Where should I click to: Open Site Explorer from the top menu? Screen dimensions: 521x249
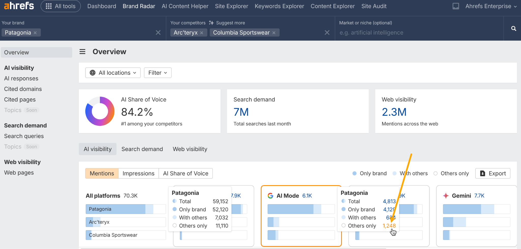click(x=231, y=6)
